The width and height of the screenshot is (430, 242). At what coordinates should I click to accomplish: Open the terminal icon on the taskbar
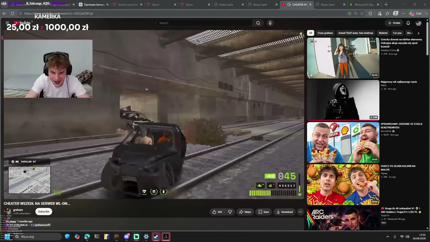pos(97,237)
